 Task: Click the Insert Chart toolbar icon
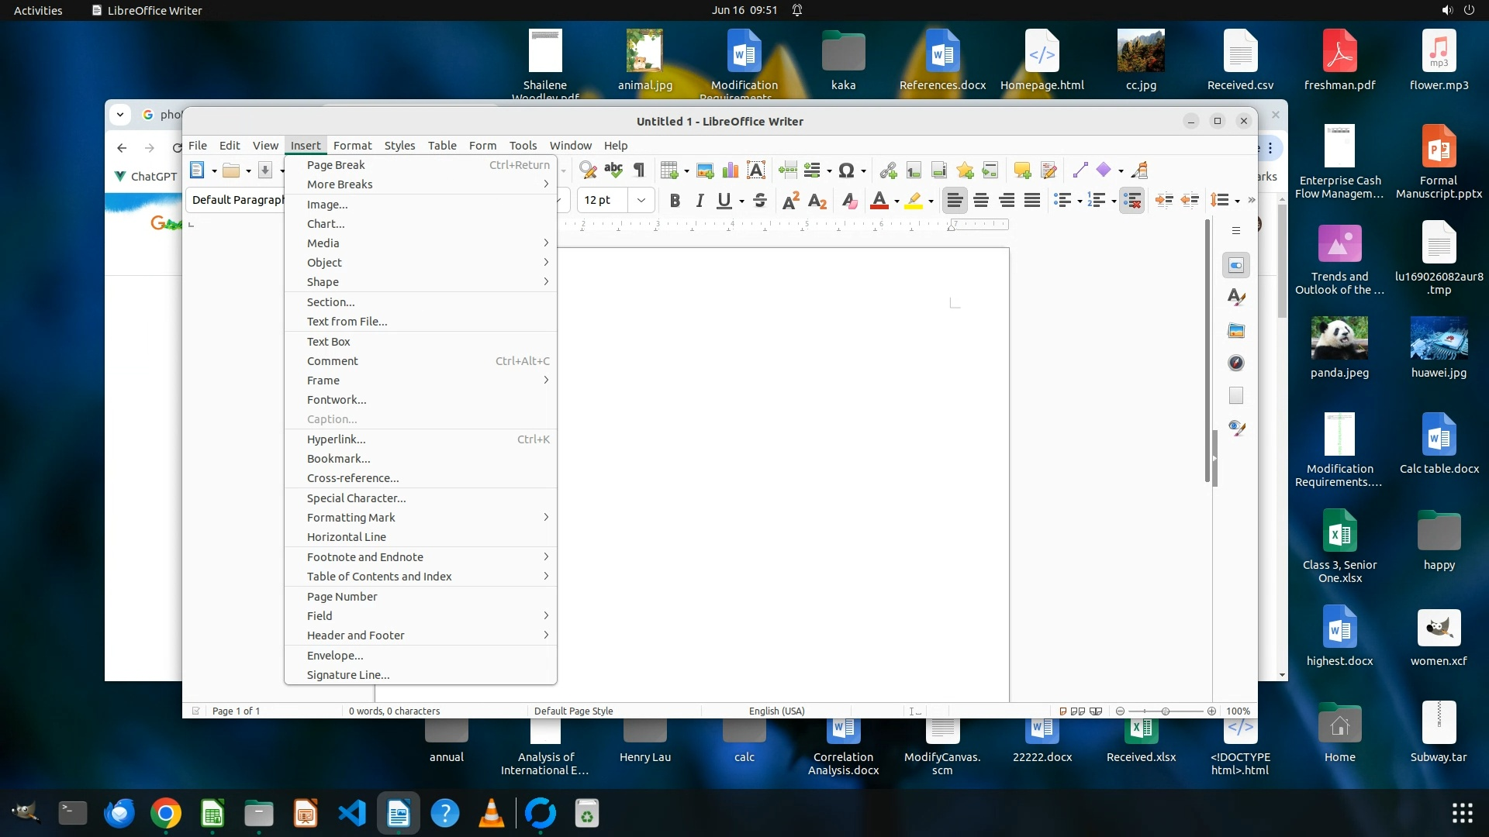(731, 170)
